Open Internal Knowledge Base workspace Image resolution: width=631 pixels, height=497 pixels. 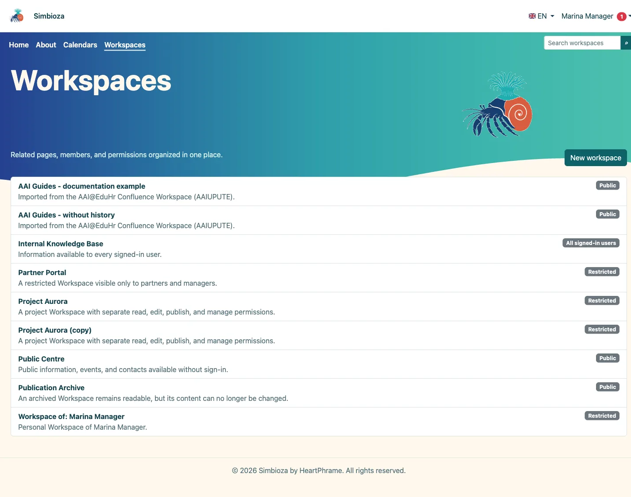click(x=61, y=244)
